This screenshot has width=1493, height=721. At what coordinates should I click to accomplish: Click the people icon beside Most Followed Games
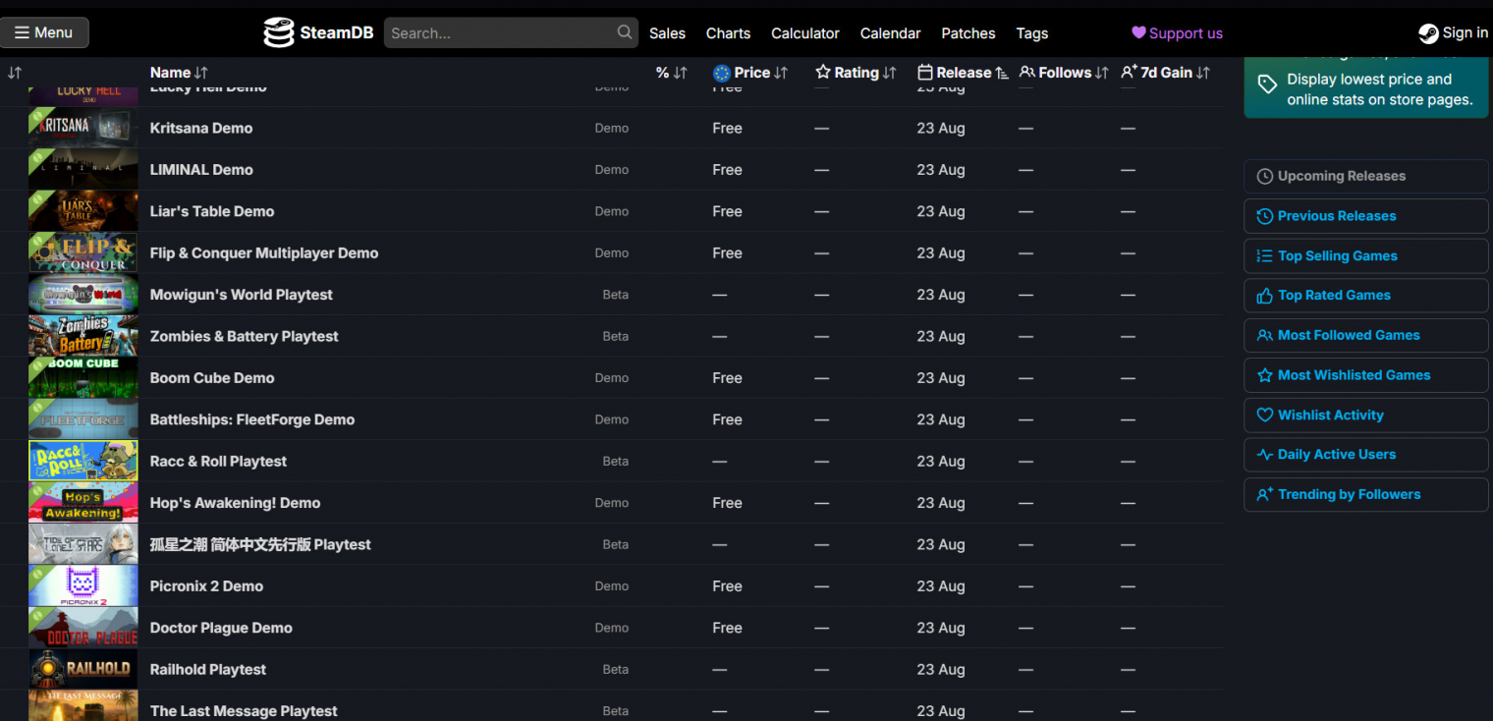pos(1265,336)
